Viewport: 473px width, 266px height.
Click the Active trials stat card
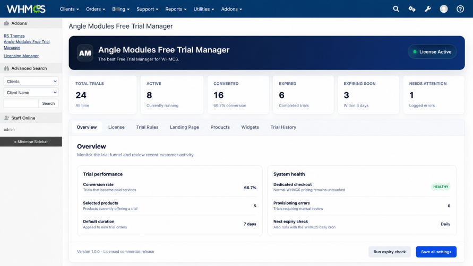(172, 95)
